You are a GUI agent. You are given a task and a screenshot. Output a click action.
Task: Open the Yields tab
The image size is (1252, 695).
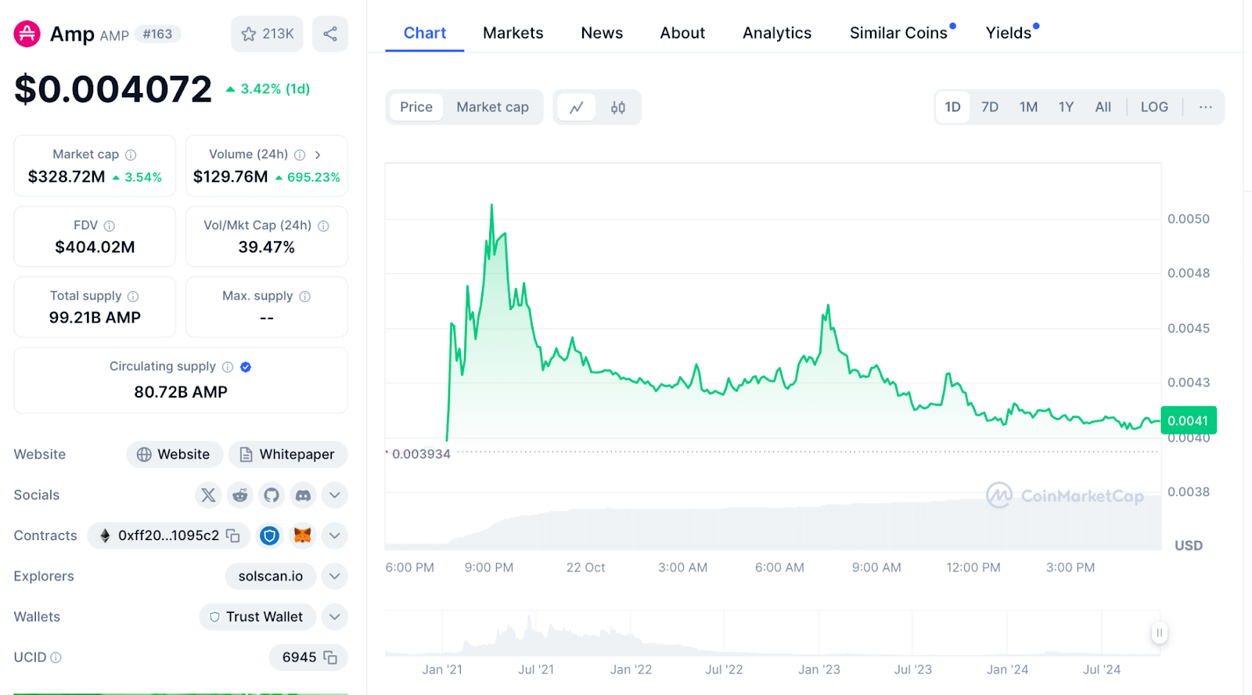tap(1009, 33)
